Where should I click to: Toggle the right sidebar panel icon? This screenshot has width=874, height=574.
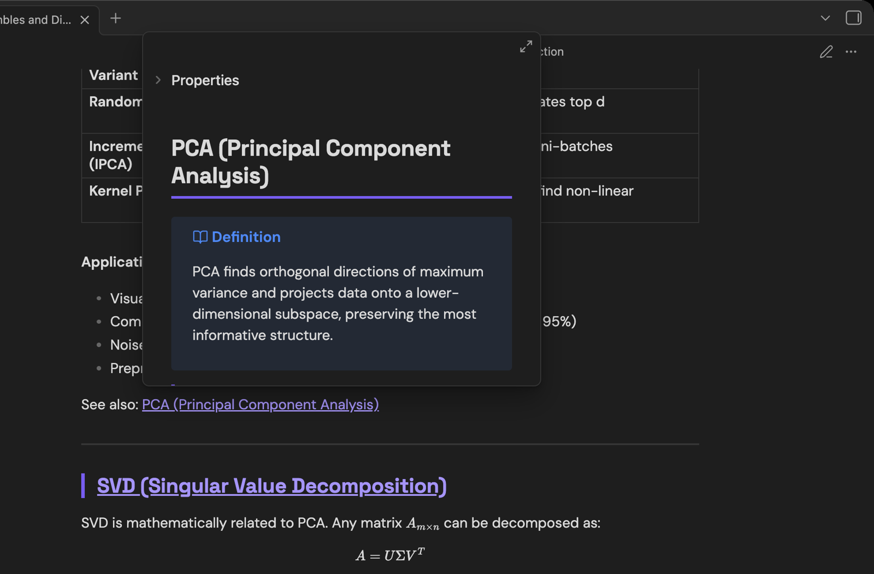coord(853,18)
